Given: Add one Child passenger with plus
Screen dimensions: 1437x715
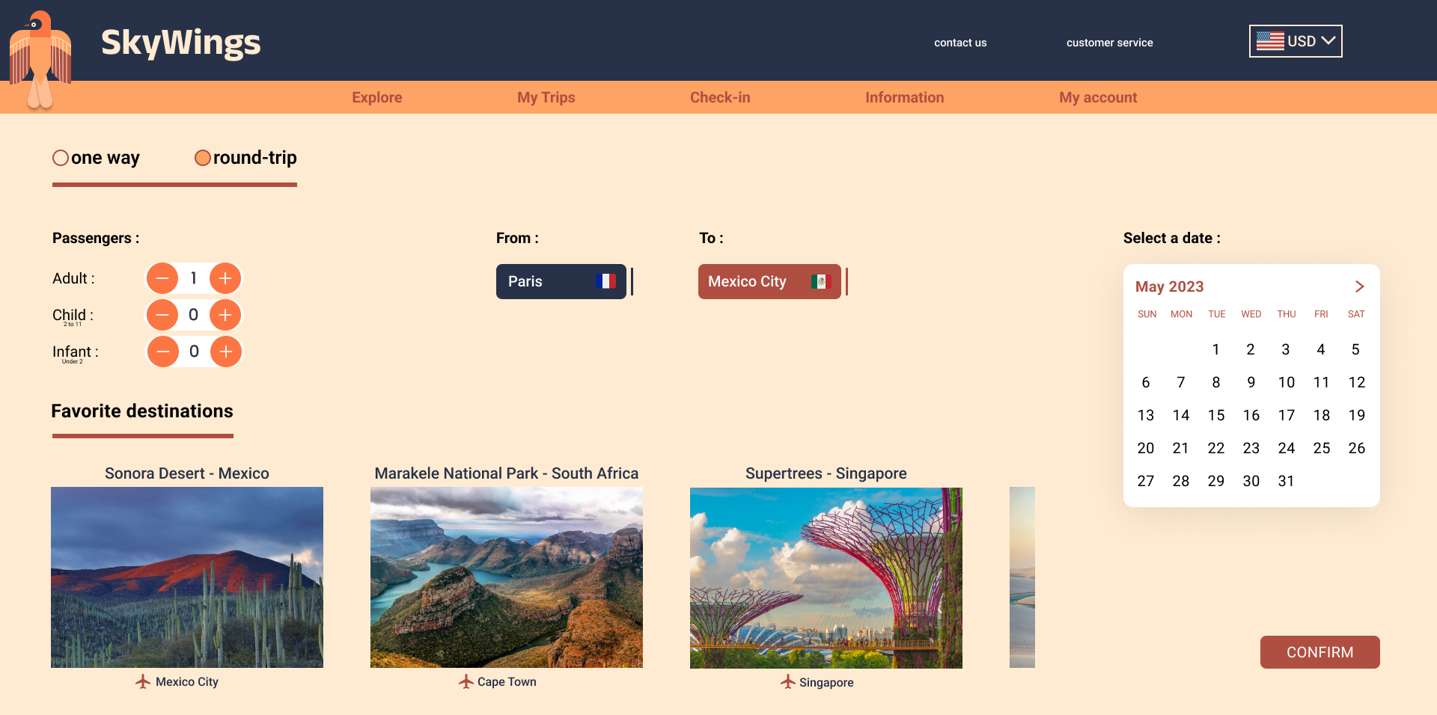Looking at the screenshot, I should pos(225,315).
